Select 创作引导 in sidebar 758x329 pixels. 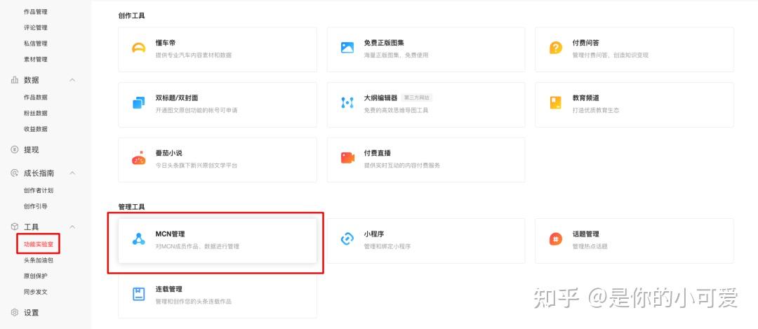[36, 206]
